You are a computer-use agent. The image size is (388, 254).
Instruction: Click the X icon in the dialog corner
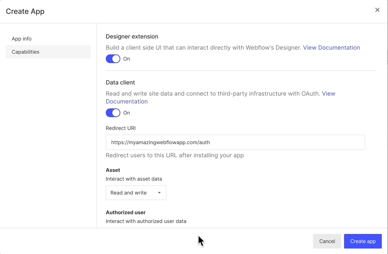pos(377,10)
